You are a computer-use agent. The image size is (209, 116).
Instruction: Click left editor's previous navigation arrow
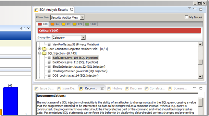[x=21, y=28]
